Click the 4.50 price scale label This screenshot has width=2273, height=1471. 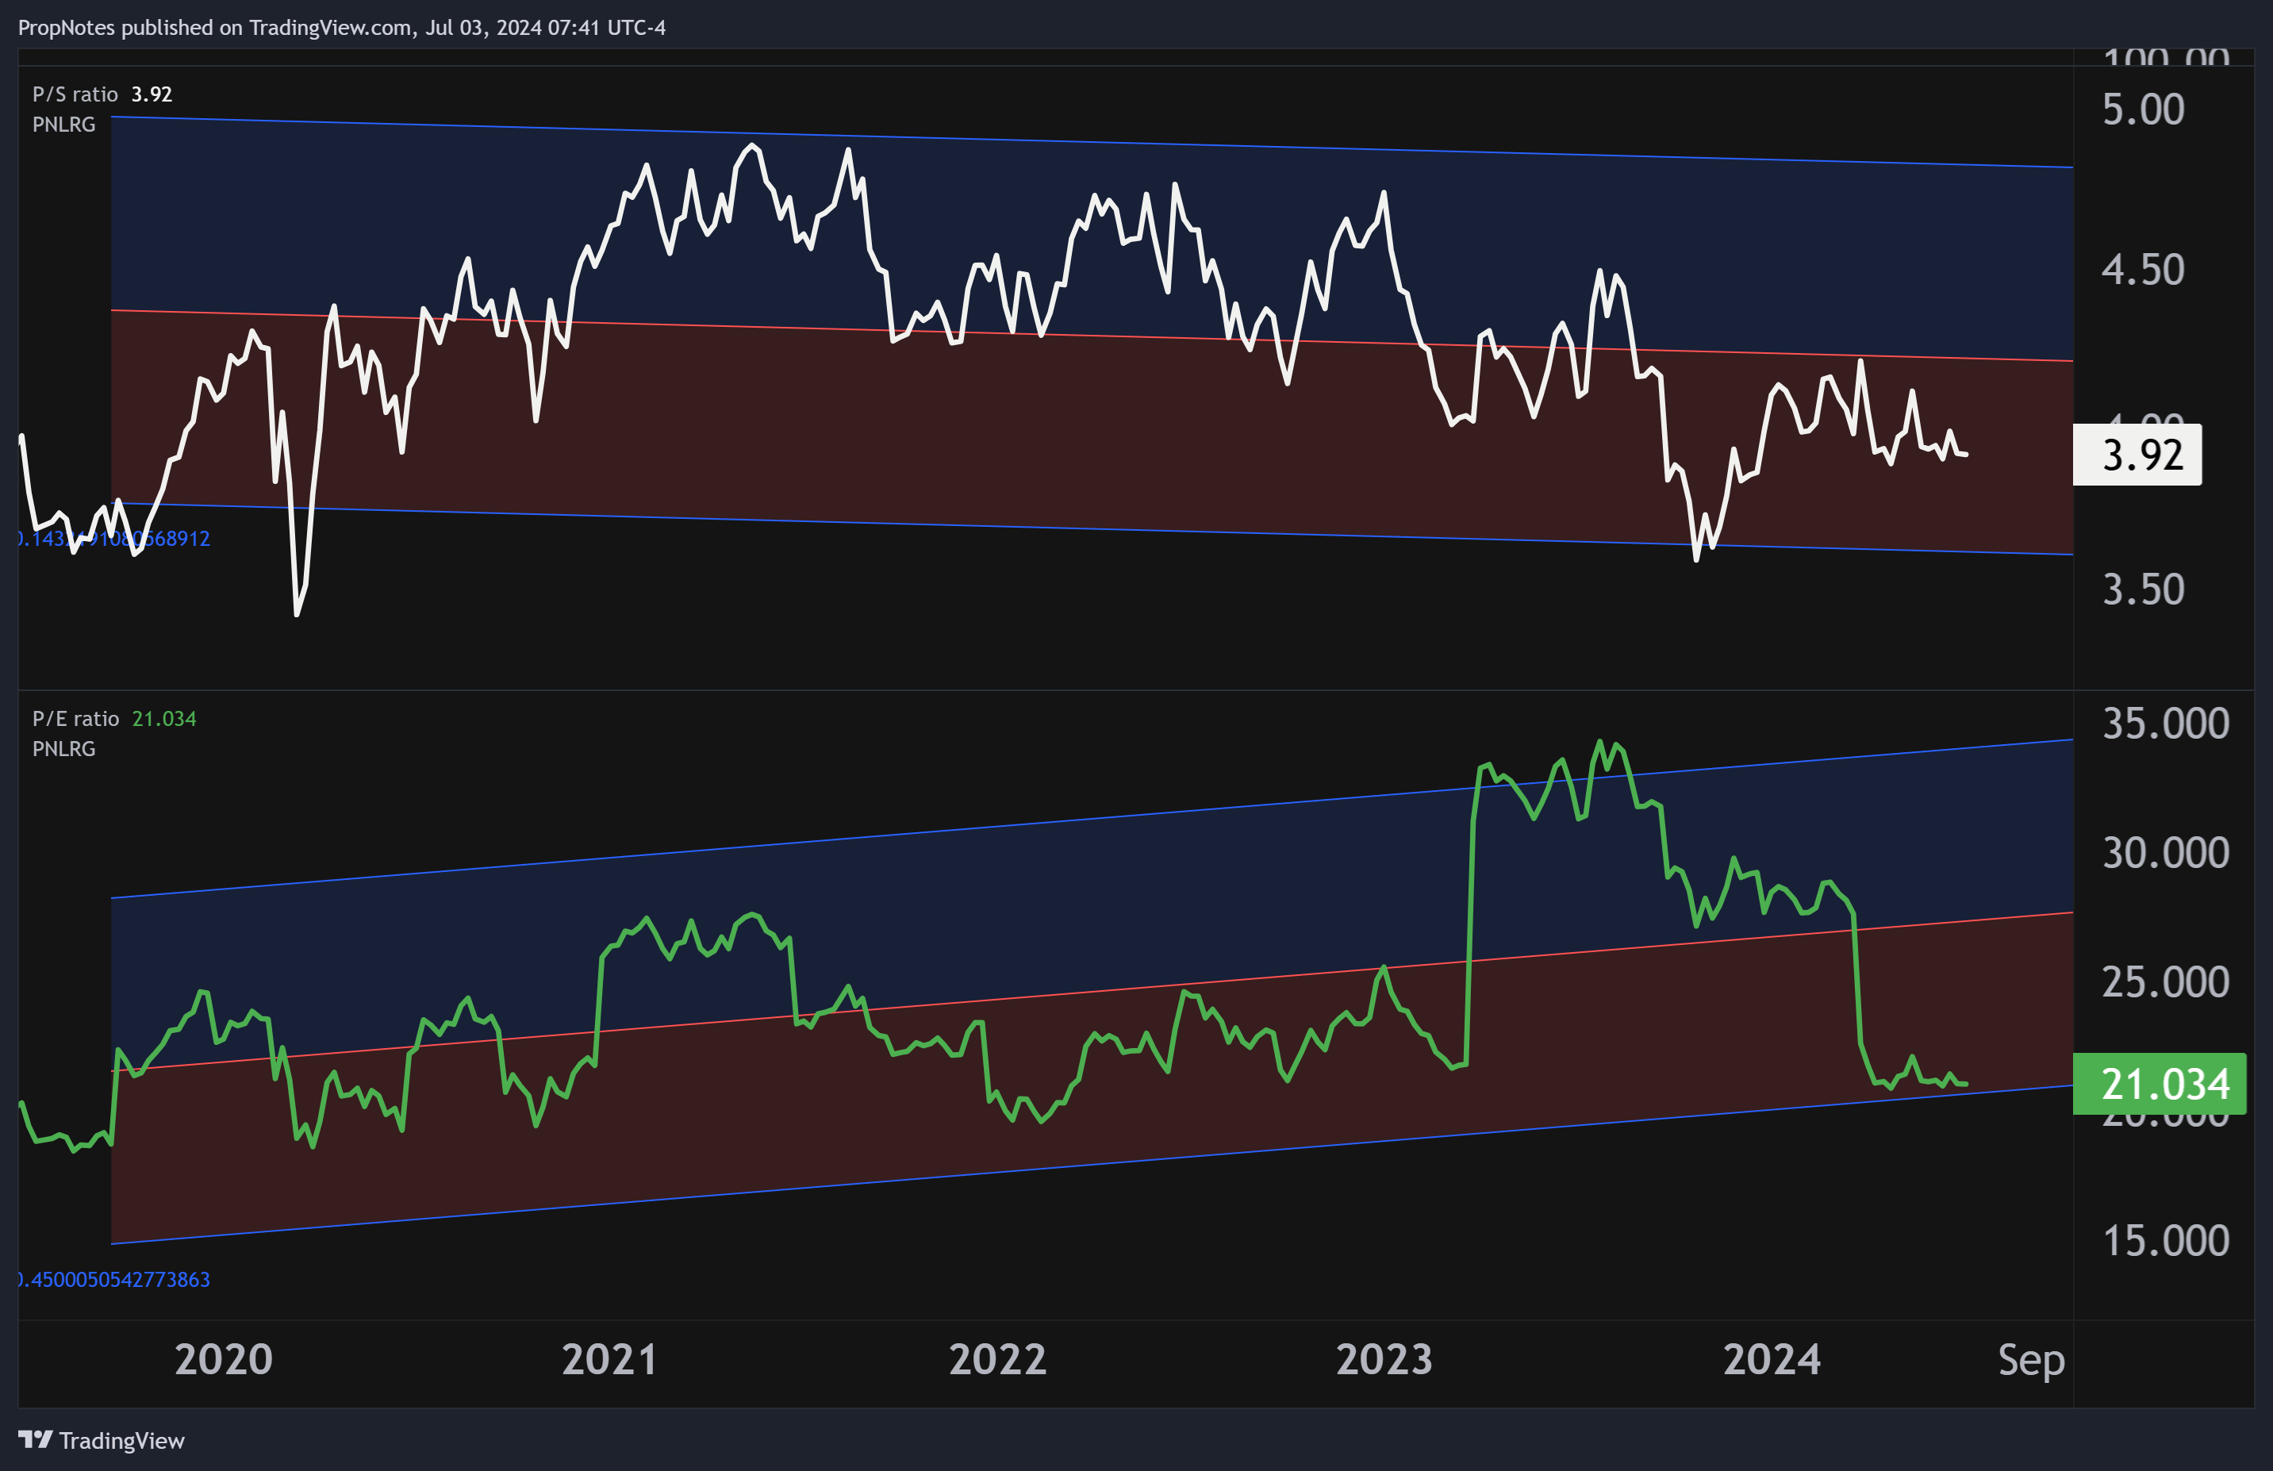(2143, 271)
